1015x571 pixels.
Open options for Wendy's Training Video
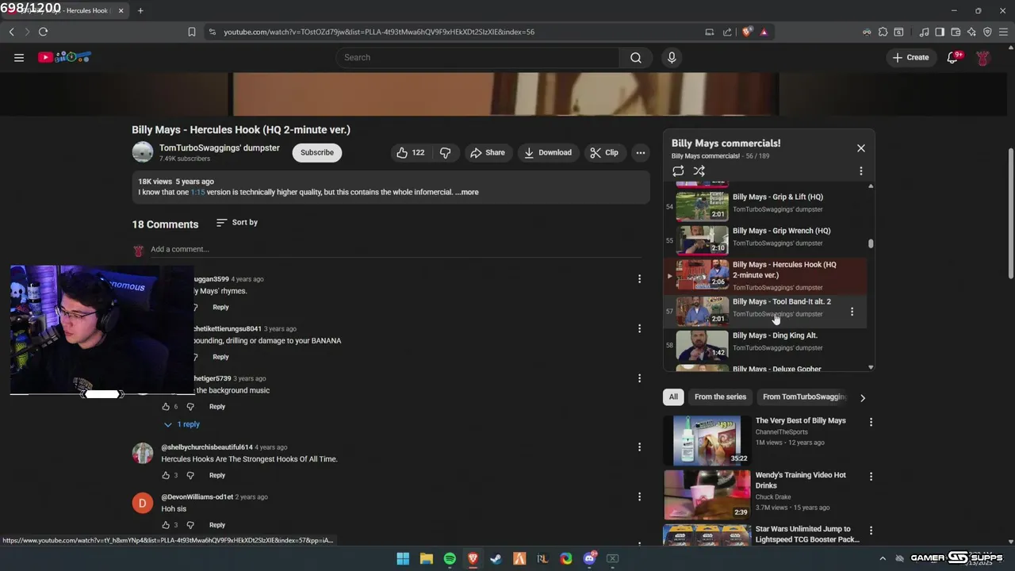871,477
